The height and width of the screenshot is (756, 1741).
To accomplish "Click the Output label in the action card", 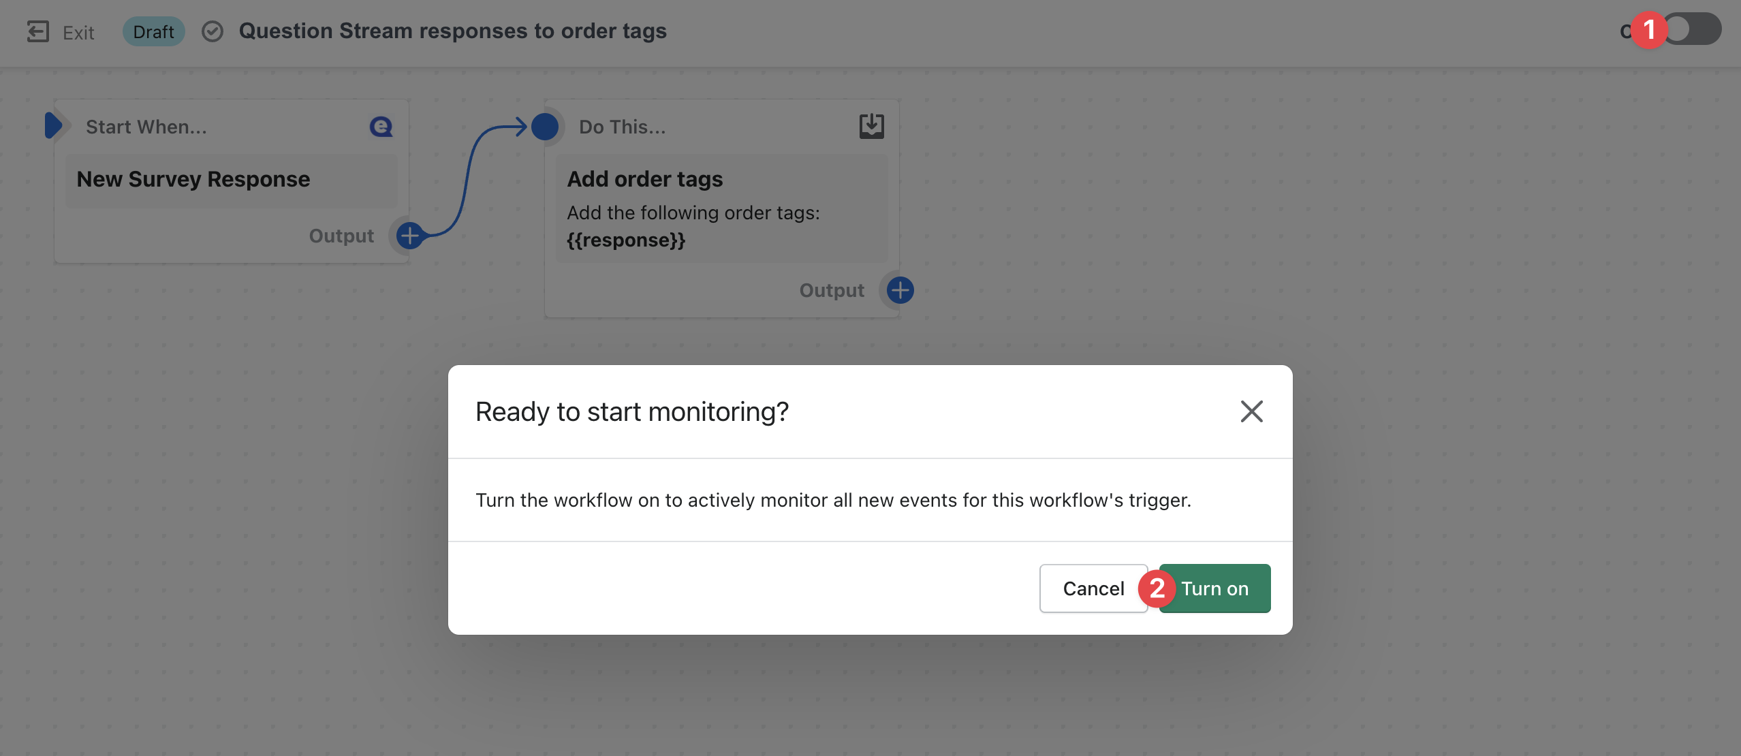I will pos(832,290).
